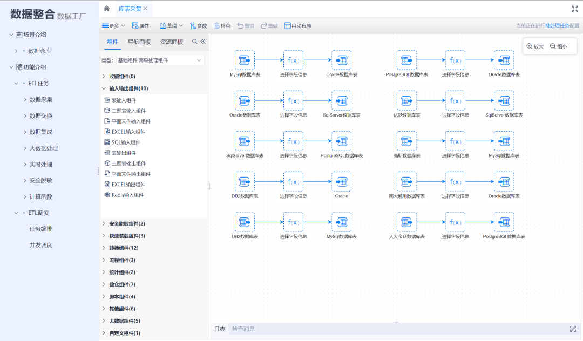Click the home icon tab
The image size is (583, 341).
click(107, 9)
